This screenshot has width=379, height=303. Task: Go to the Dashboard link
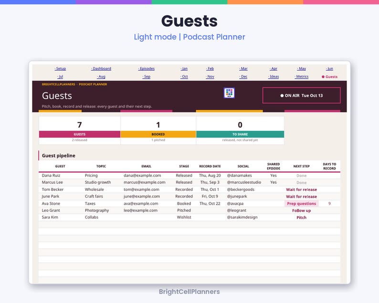click(x=101, y=69)
